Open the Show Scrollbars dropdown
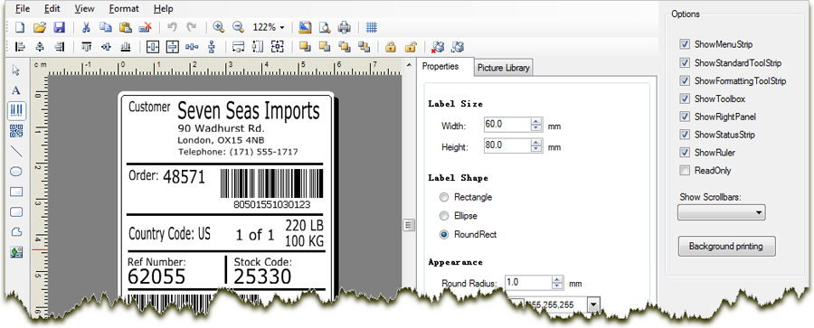This screenshot has height=328, width=814. [721, 212]
